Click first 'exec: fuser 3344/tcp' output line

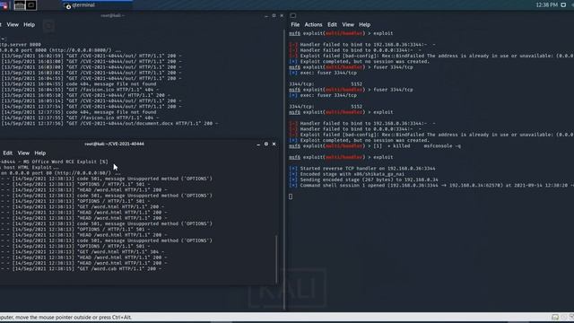[323, 73]
